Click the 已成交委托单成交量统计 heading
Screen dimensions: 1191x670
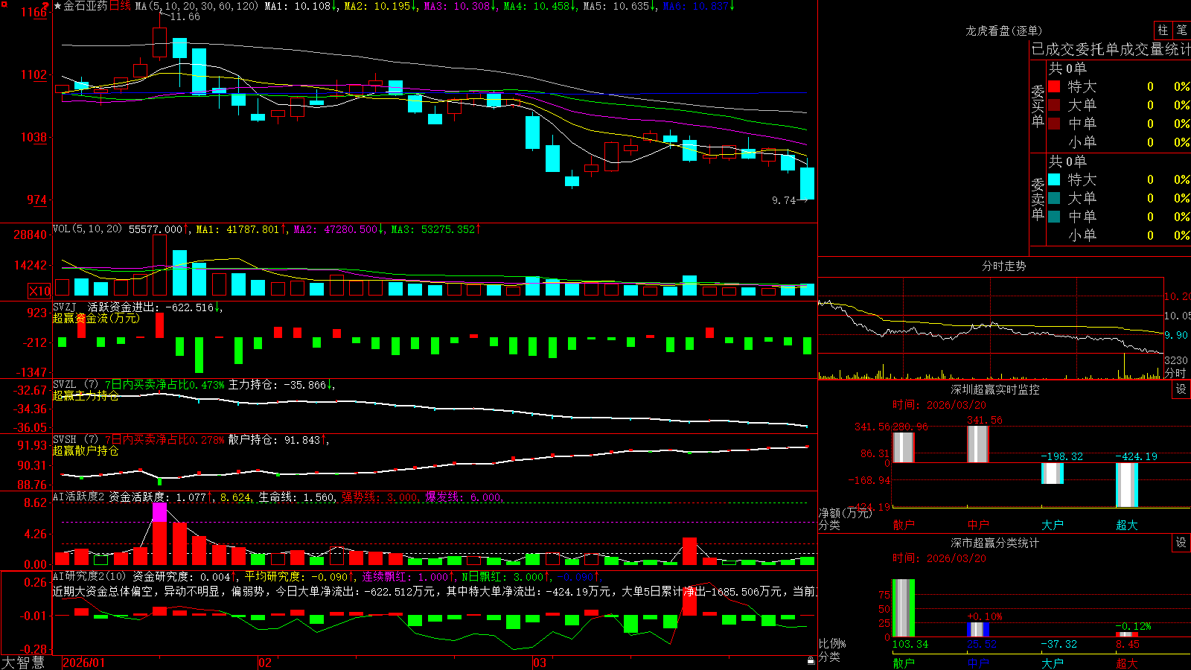(x=1111, y=49)
